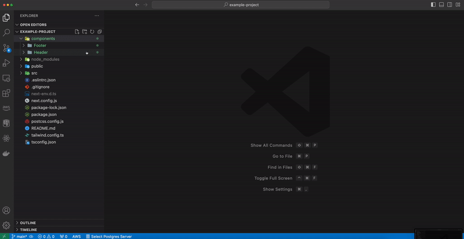Expand the Outline section
This screenshot has height=239, width=464.
point(59,223)
